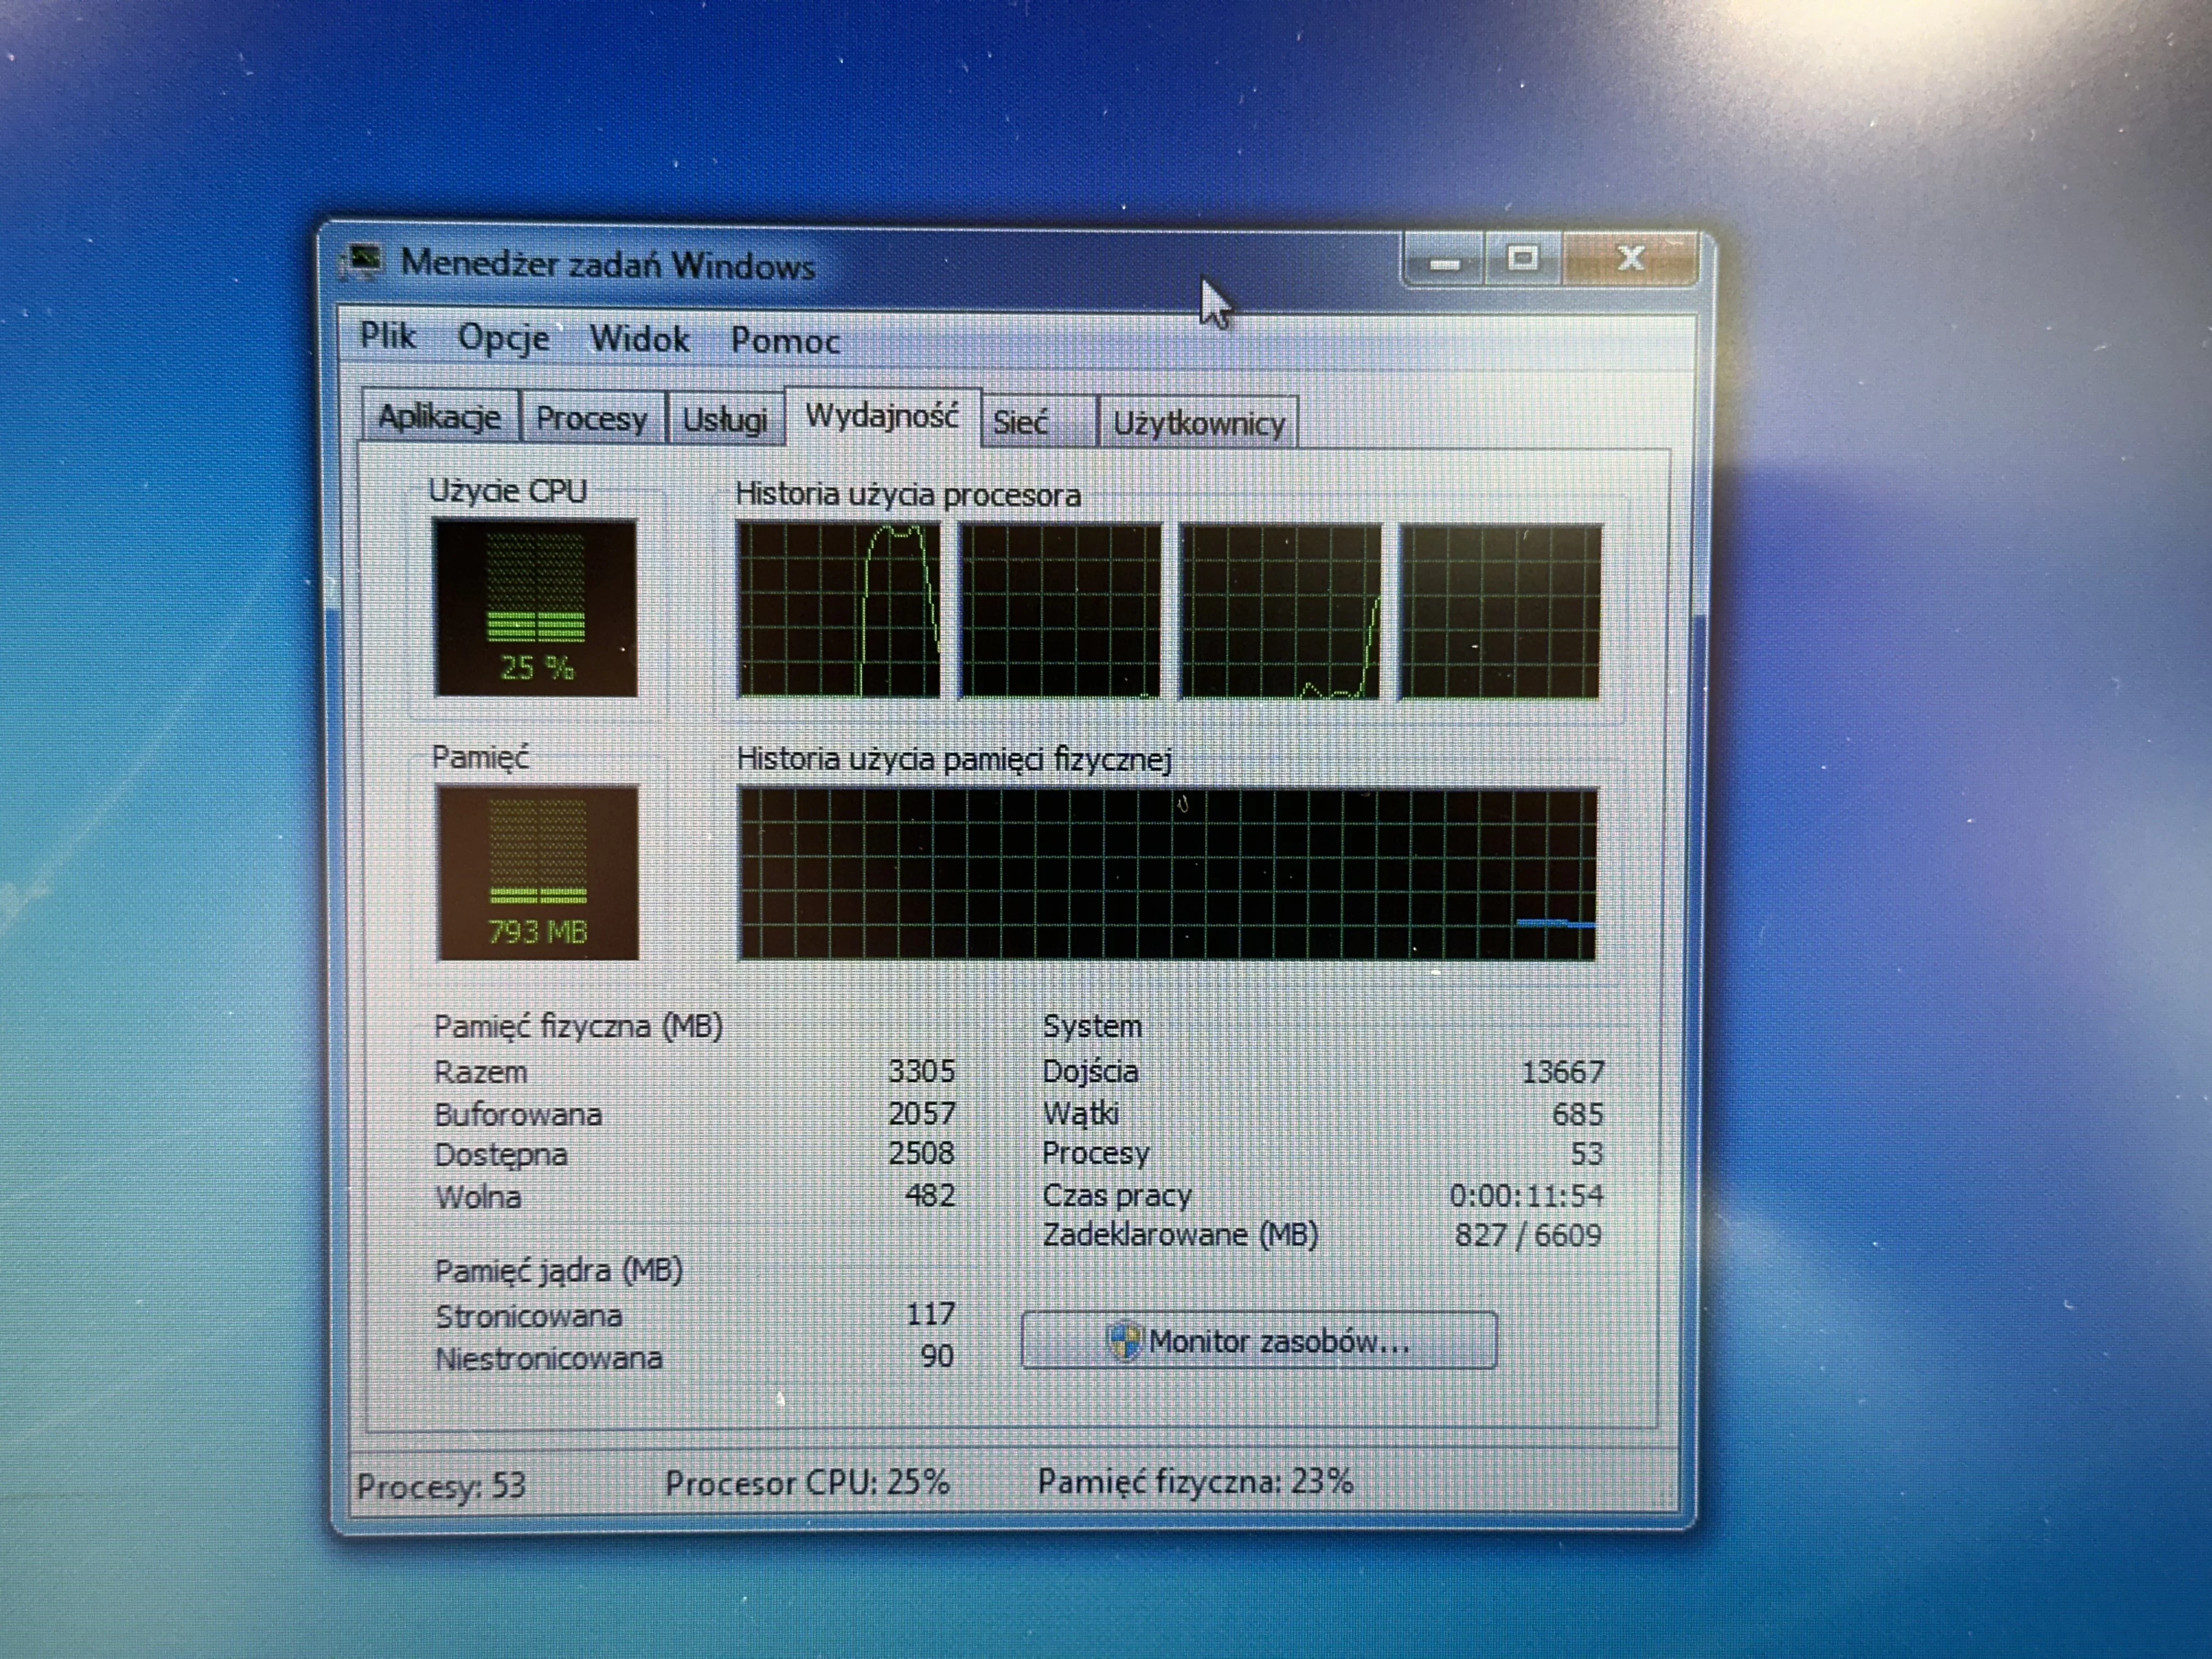Open Monitor zasobów
Viewport: 2212px width, 1659px height.
1259,1340
